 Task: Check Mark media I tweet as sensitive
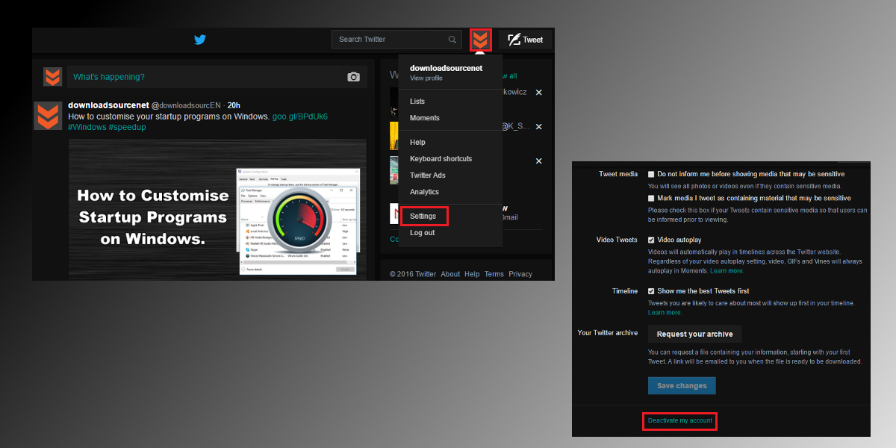coord(652,199)
